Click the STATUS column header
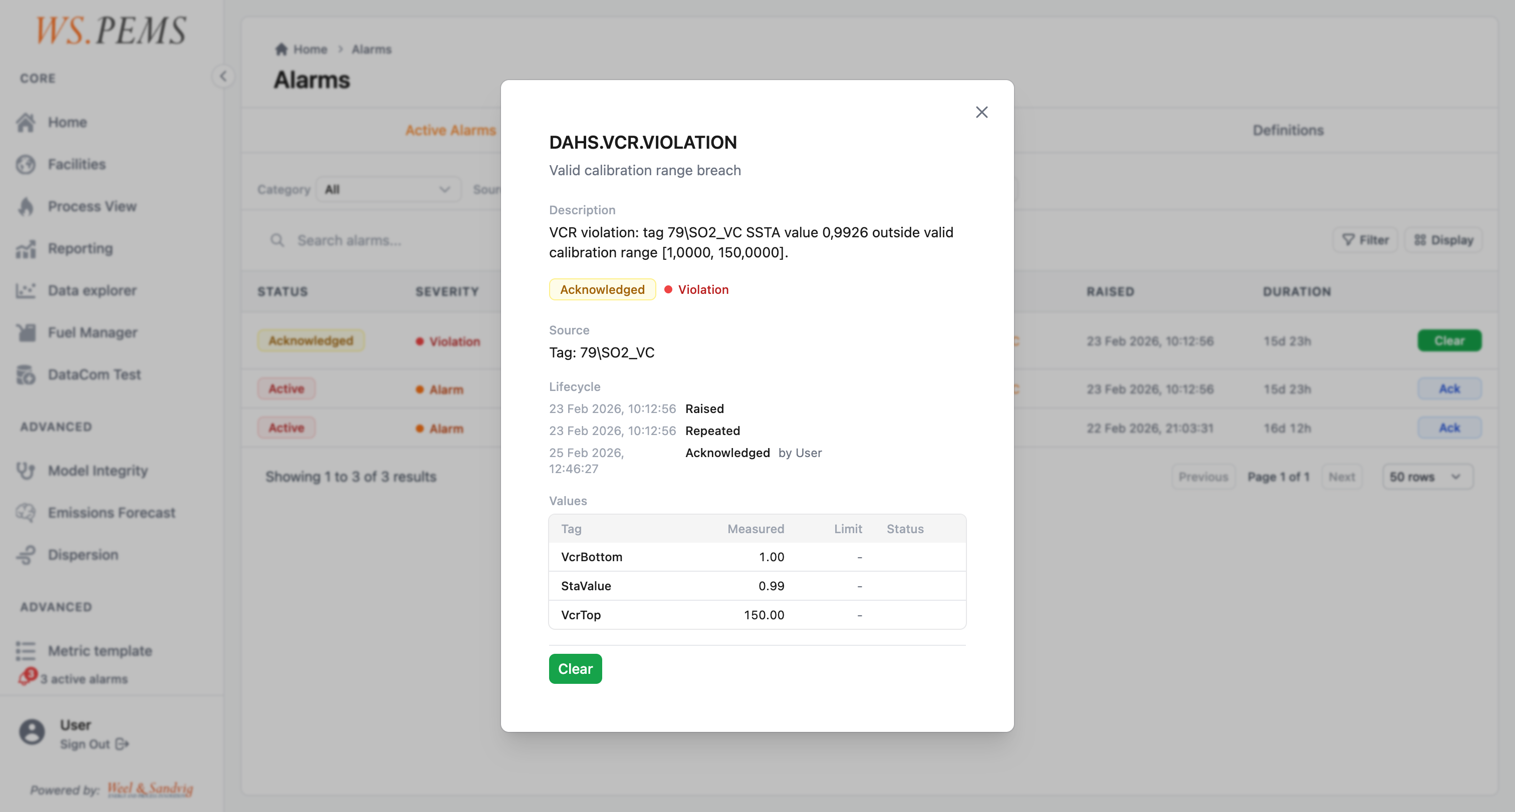 (282, 292)
